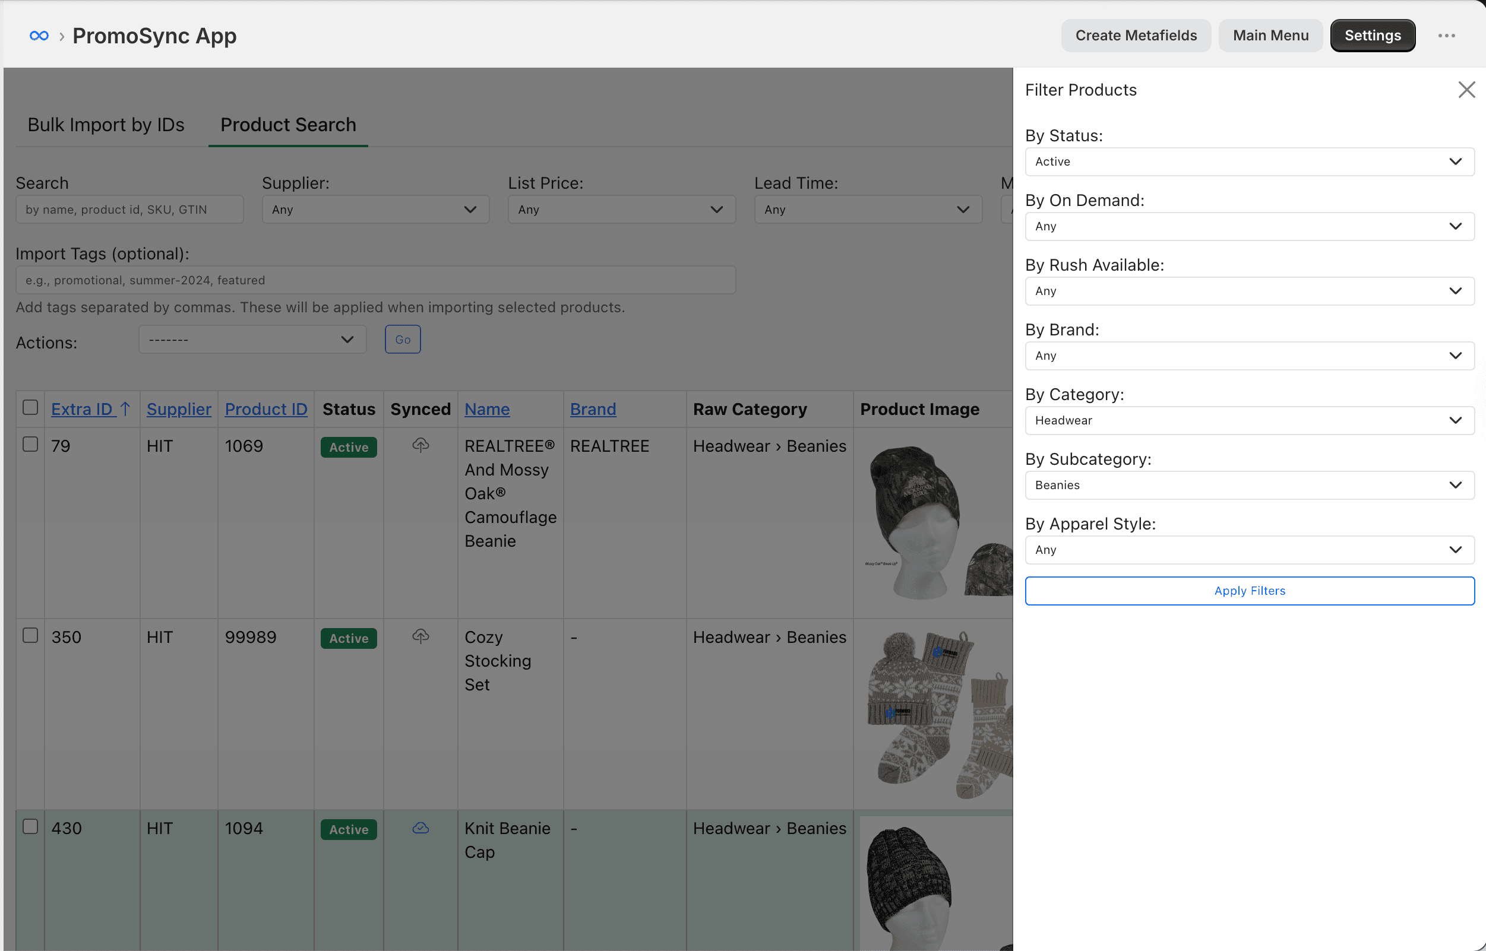Sort table by Product ID column
This screenshot has width=1486, height=951.
(266, 409)
